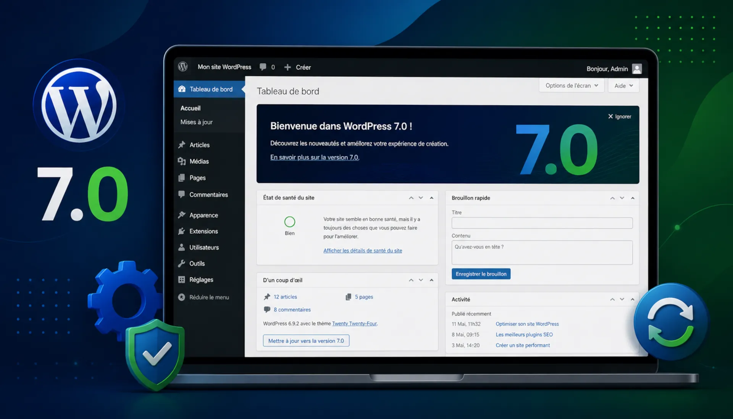Open Options de l'écran dropdown
This screenshot has width=733, height=419.
coord(572,85)
